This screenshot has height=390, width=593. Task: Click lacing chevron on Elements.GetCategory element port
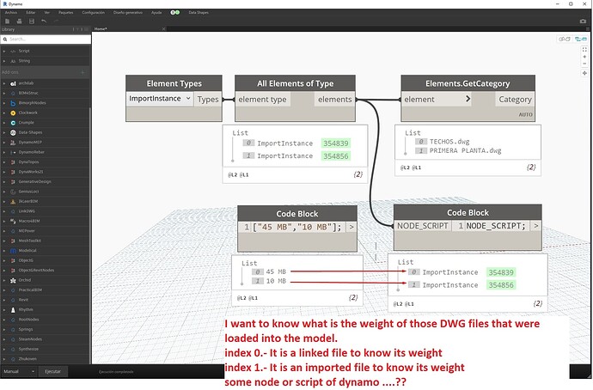click(468, 99)
